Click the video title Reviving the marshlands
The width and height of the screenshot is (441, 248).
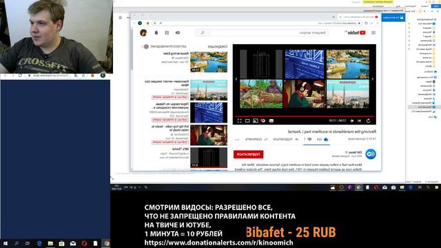click(332, 132)
